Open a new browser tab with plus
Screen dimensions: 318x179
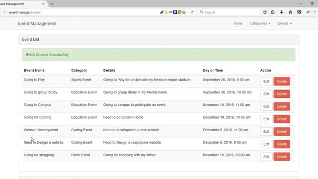pyautogui.click(x=52, y=4)
